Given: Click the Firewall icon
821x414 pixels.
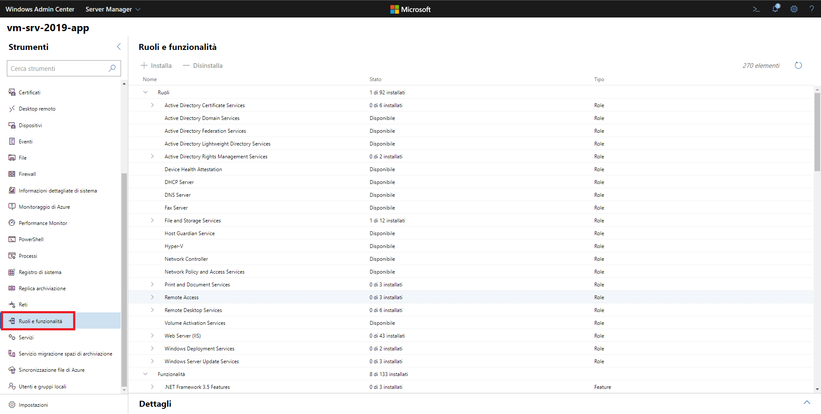Looking at the screenshot, I should [x=12, y=174].
